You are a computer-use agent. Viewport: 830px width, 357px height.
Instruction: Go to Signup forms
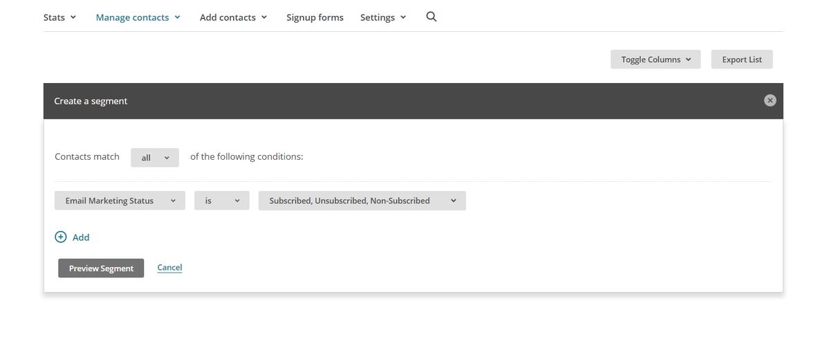tap(315, 17)
